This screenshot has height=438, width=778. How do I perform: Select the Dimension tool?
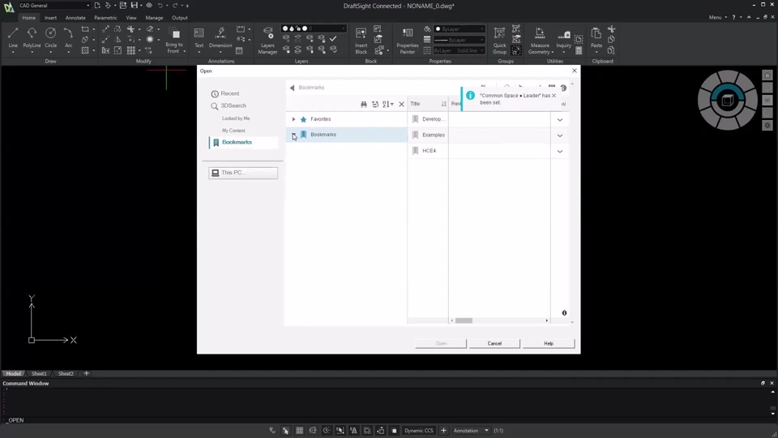coord(220,38)
